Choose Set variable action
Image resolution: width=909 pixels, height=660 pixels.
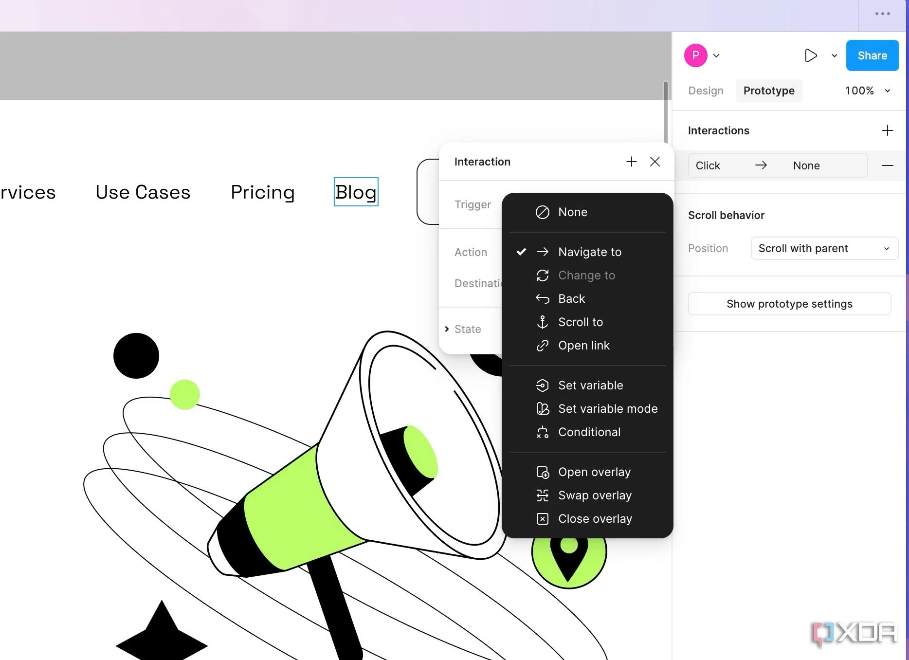tap(587, 385)
